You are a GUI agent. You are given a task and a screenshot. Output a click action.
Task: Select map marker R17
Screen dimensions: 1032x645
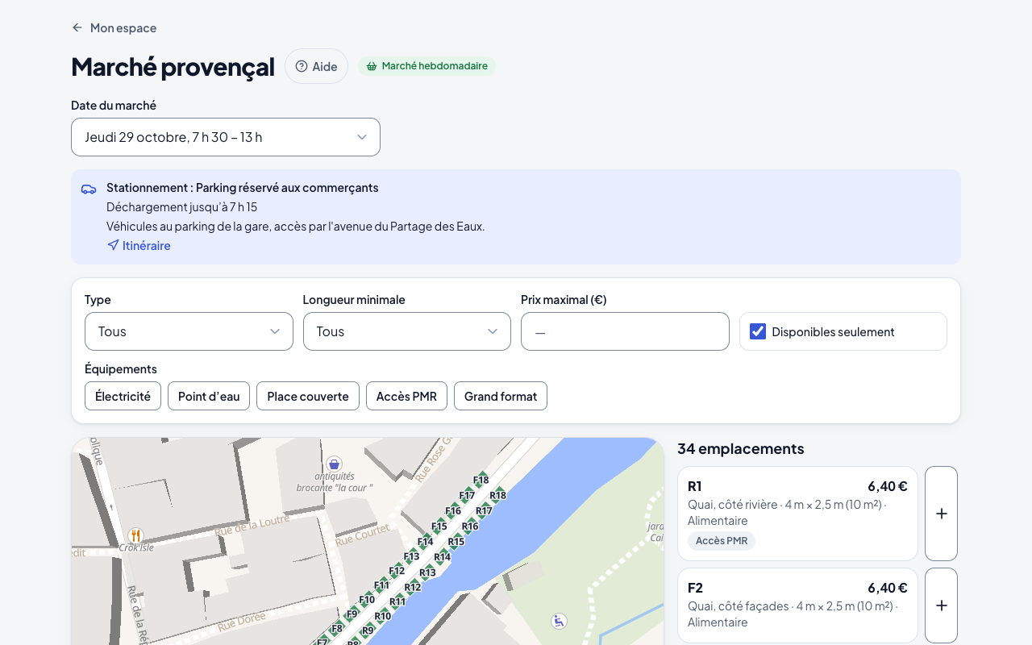[x=484, y=510]
